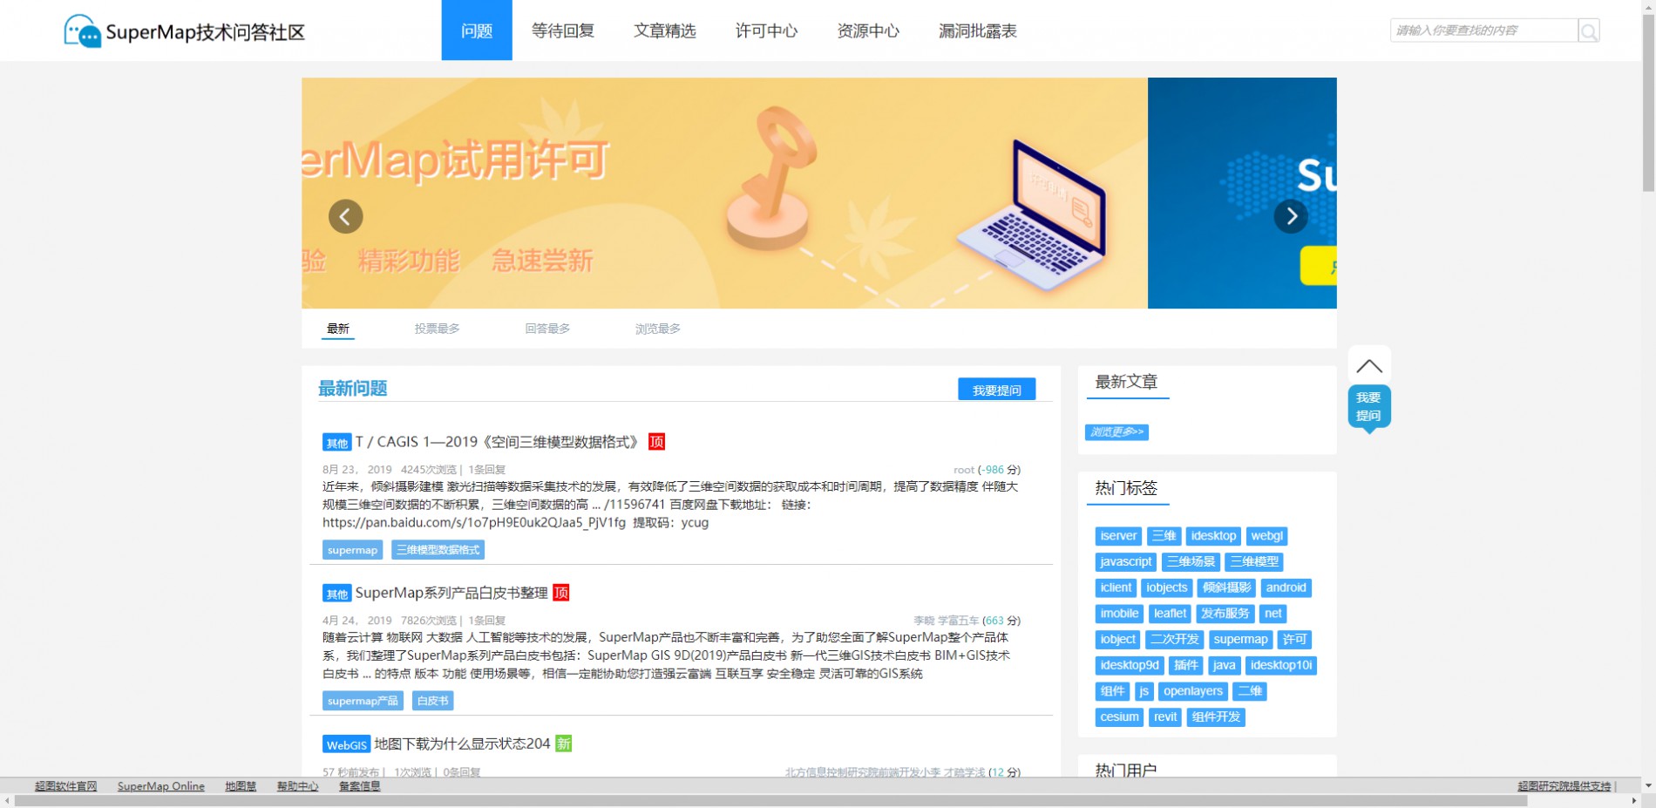
Task: Click the search magnifier icon
Action: [x=1588, y=31]
